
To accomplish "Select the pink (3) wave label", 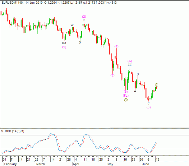I will pos(112,75).
